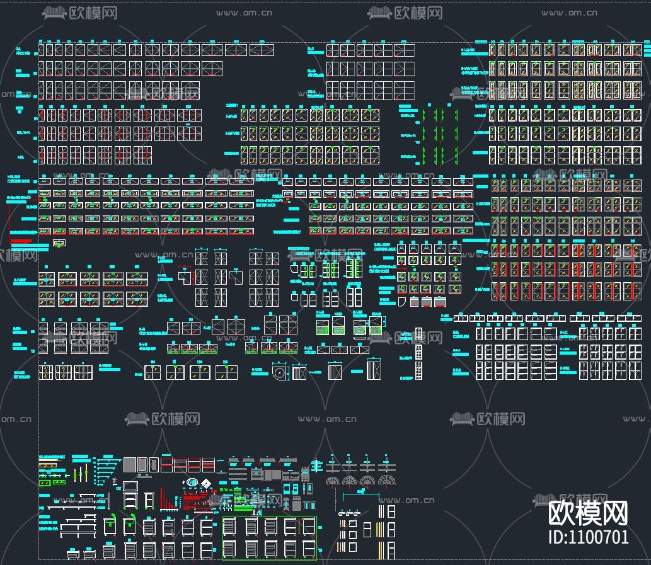Pick the solid red bar at left edge

point(21,241)
